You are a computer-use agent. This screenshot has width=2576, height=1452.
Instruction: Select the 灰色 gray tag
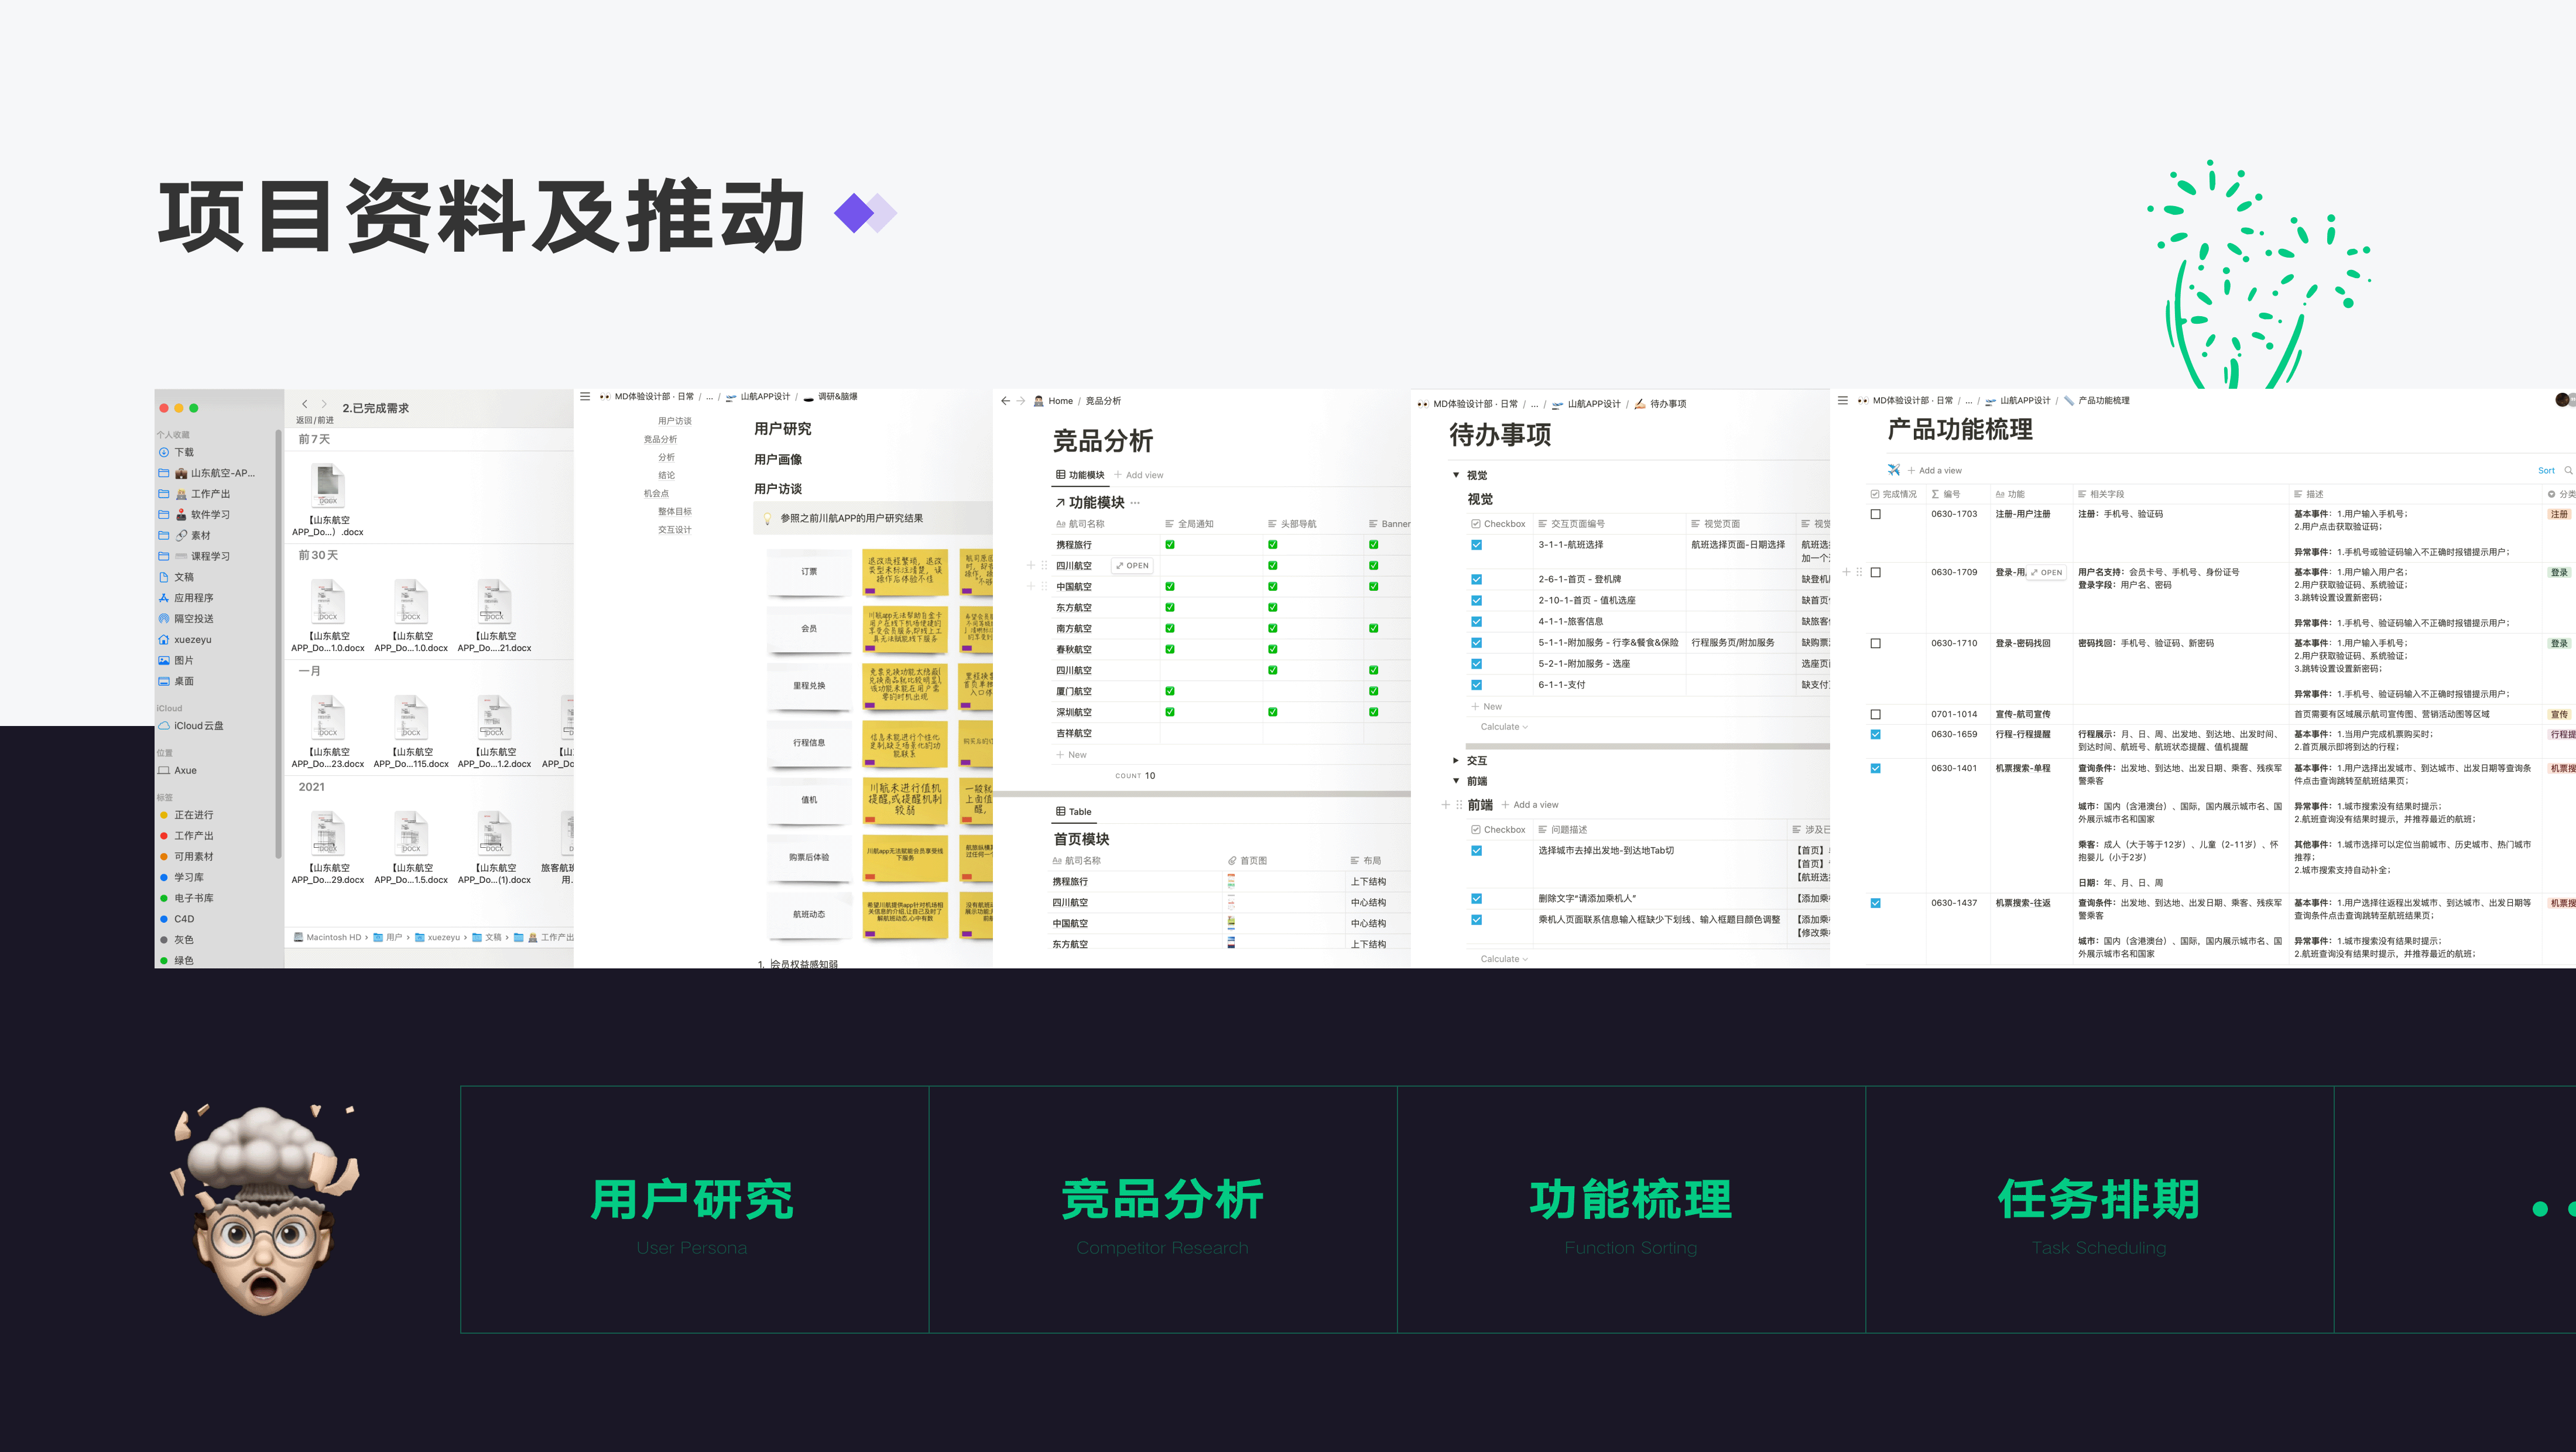tap(177, 940)
